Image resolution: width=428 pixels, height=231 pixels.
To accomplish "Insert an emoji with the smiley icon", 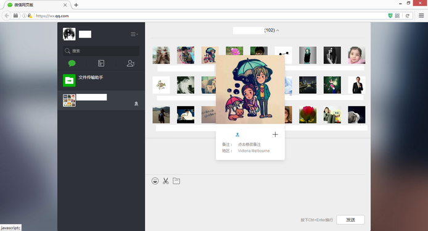I will [x=155, y=181].
